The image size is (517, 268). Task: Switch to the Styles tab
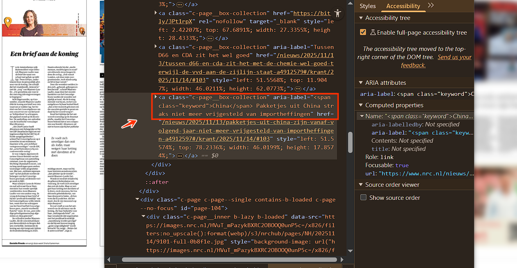pos(367,6)
